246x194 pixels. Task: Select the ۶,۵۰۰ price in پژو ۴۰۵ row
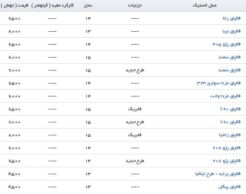(x=14, y=45)
